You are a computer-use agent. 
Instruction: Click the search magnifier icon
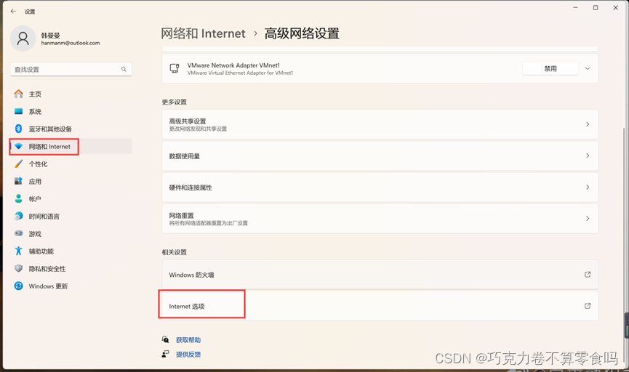[124, 69]
